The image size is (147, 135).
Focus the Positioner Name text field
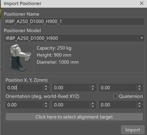click(74, 22)
